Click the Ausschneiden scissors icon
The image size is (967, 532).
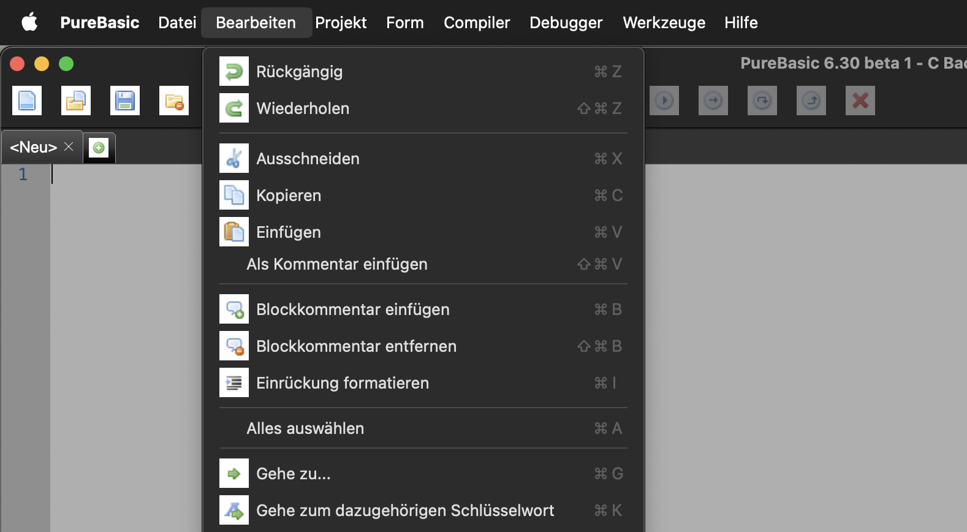pos(234,158)
